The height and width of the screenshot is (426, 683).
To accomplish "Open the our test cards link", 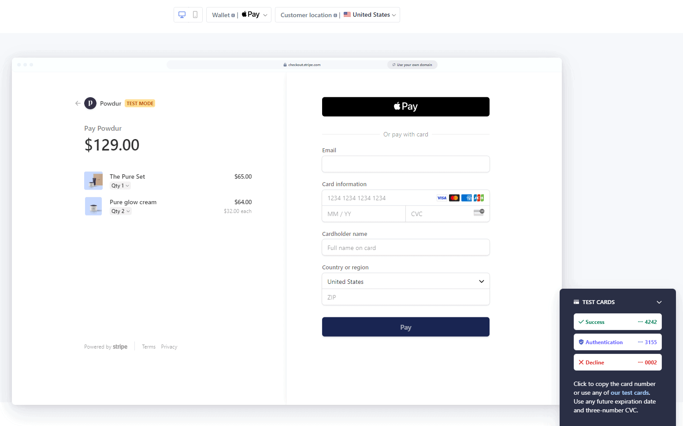I will [x=629, y=393].
